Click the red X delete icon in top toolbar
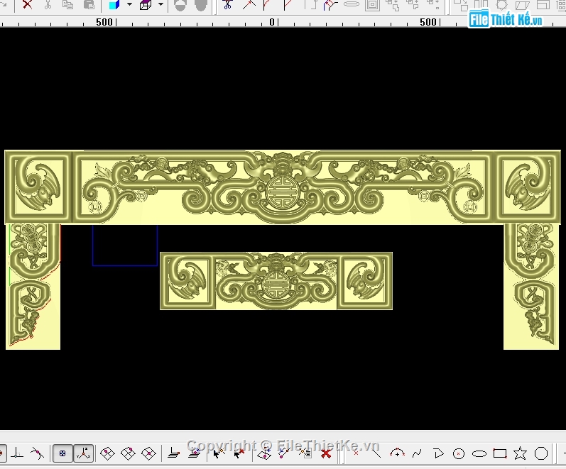This screenshot has width=566, height=469. tap(27, 4)
